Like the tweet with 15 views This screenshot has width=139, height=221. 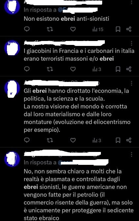(x=73, y=29)
